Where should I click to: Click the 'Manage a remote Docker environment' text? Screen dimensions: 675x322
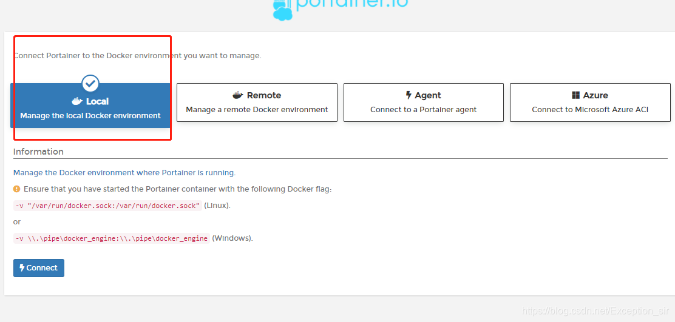click(x=257, y=110)
